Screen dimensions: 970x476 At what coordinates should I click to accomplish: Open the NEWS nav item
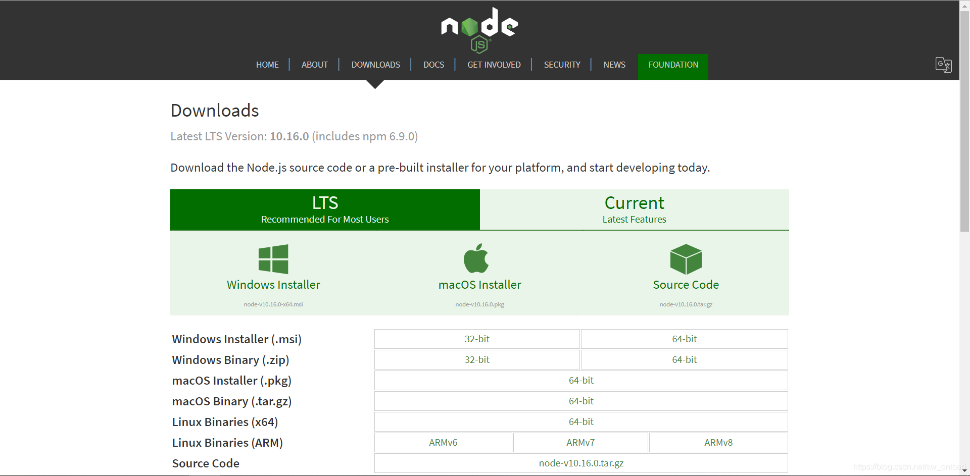click(614, 65)
